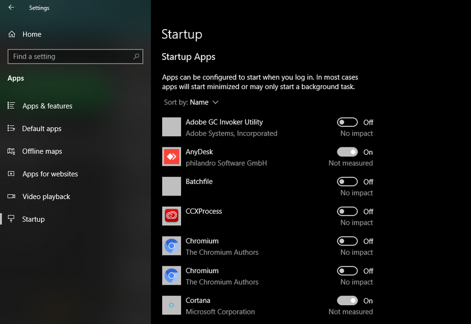Screen dimensions: 471x324
Task: Click the Startup Apps heading
Action: (x=188, y=57)
